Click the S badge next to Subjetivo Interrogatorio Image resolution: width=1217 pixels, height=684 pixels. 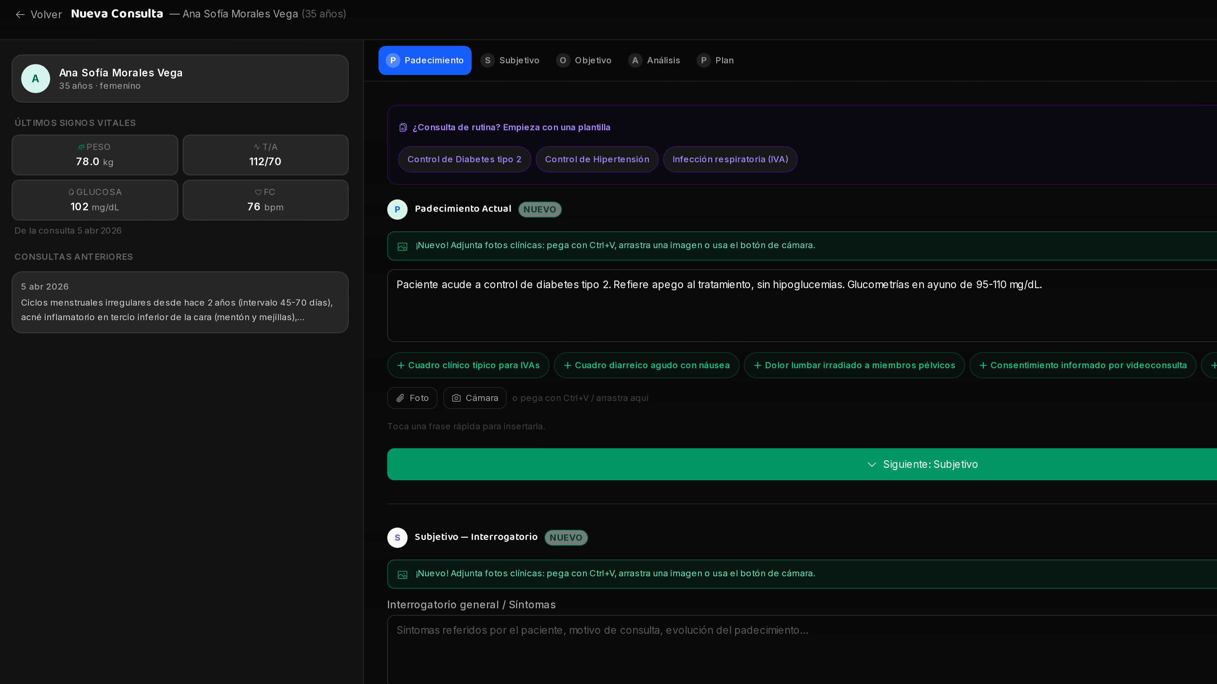point(397,538)
